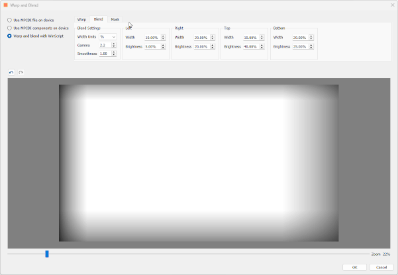This screenshot has width=398, height=275.
Task: Click the Top Brightness value field
Action: point(250,47)
